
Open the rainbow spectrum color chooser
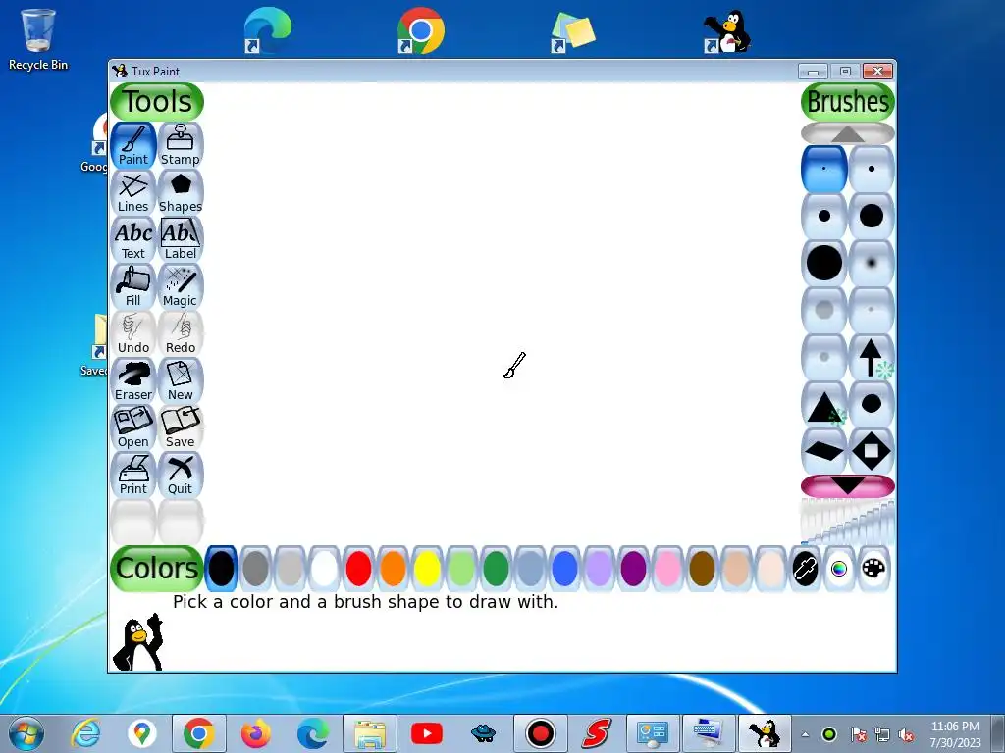point(839,569)
